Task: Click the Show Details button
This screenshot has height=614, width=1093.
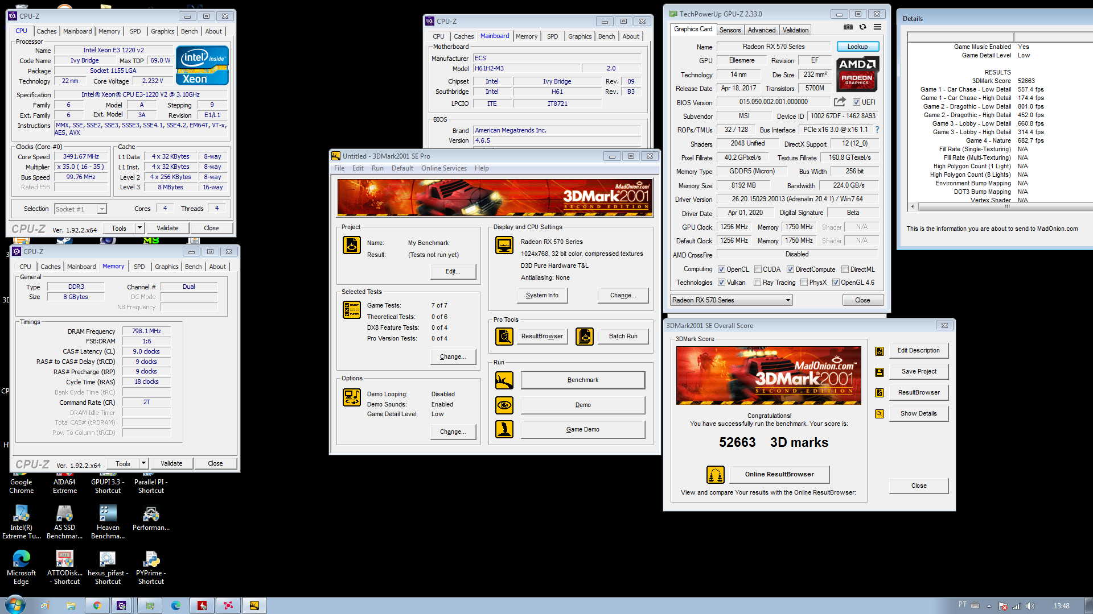Action: point(919,414)
